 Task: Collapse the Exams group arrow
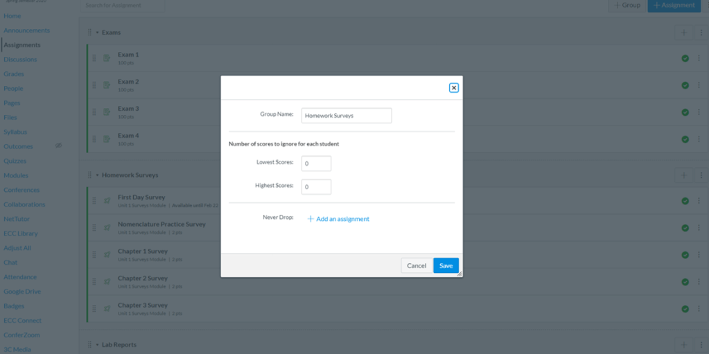pos(97,33)
